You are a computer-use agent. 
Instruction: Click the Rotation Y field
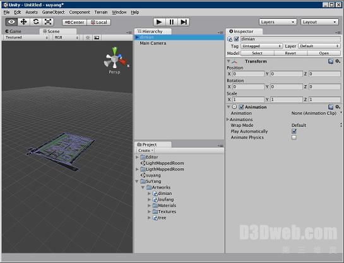[x=287, y=87]
